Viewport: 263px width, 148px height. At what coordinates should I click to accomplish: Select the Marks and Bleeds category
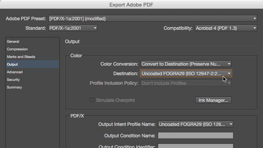coord(33,57)
